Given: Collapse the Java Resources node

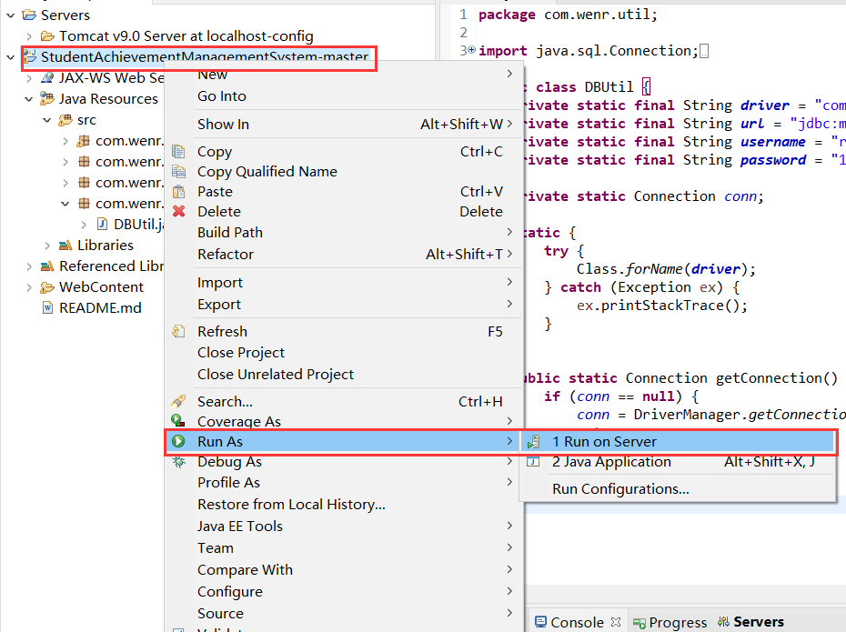Looking at the screenshot, I should pyautogui.click(x=29, y=99).
